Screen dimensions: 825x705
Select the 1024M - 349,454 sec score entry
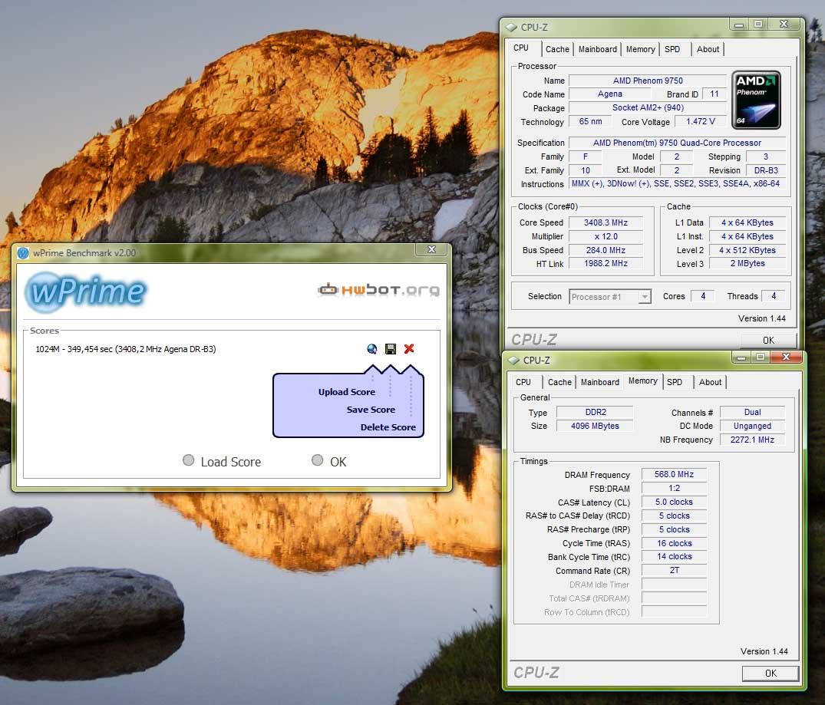[126, 349]
